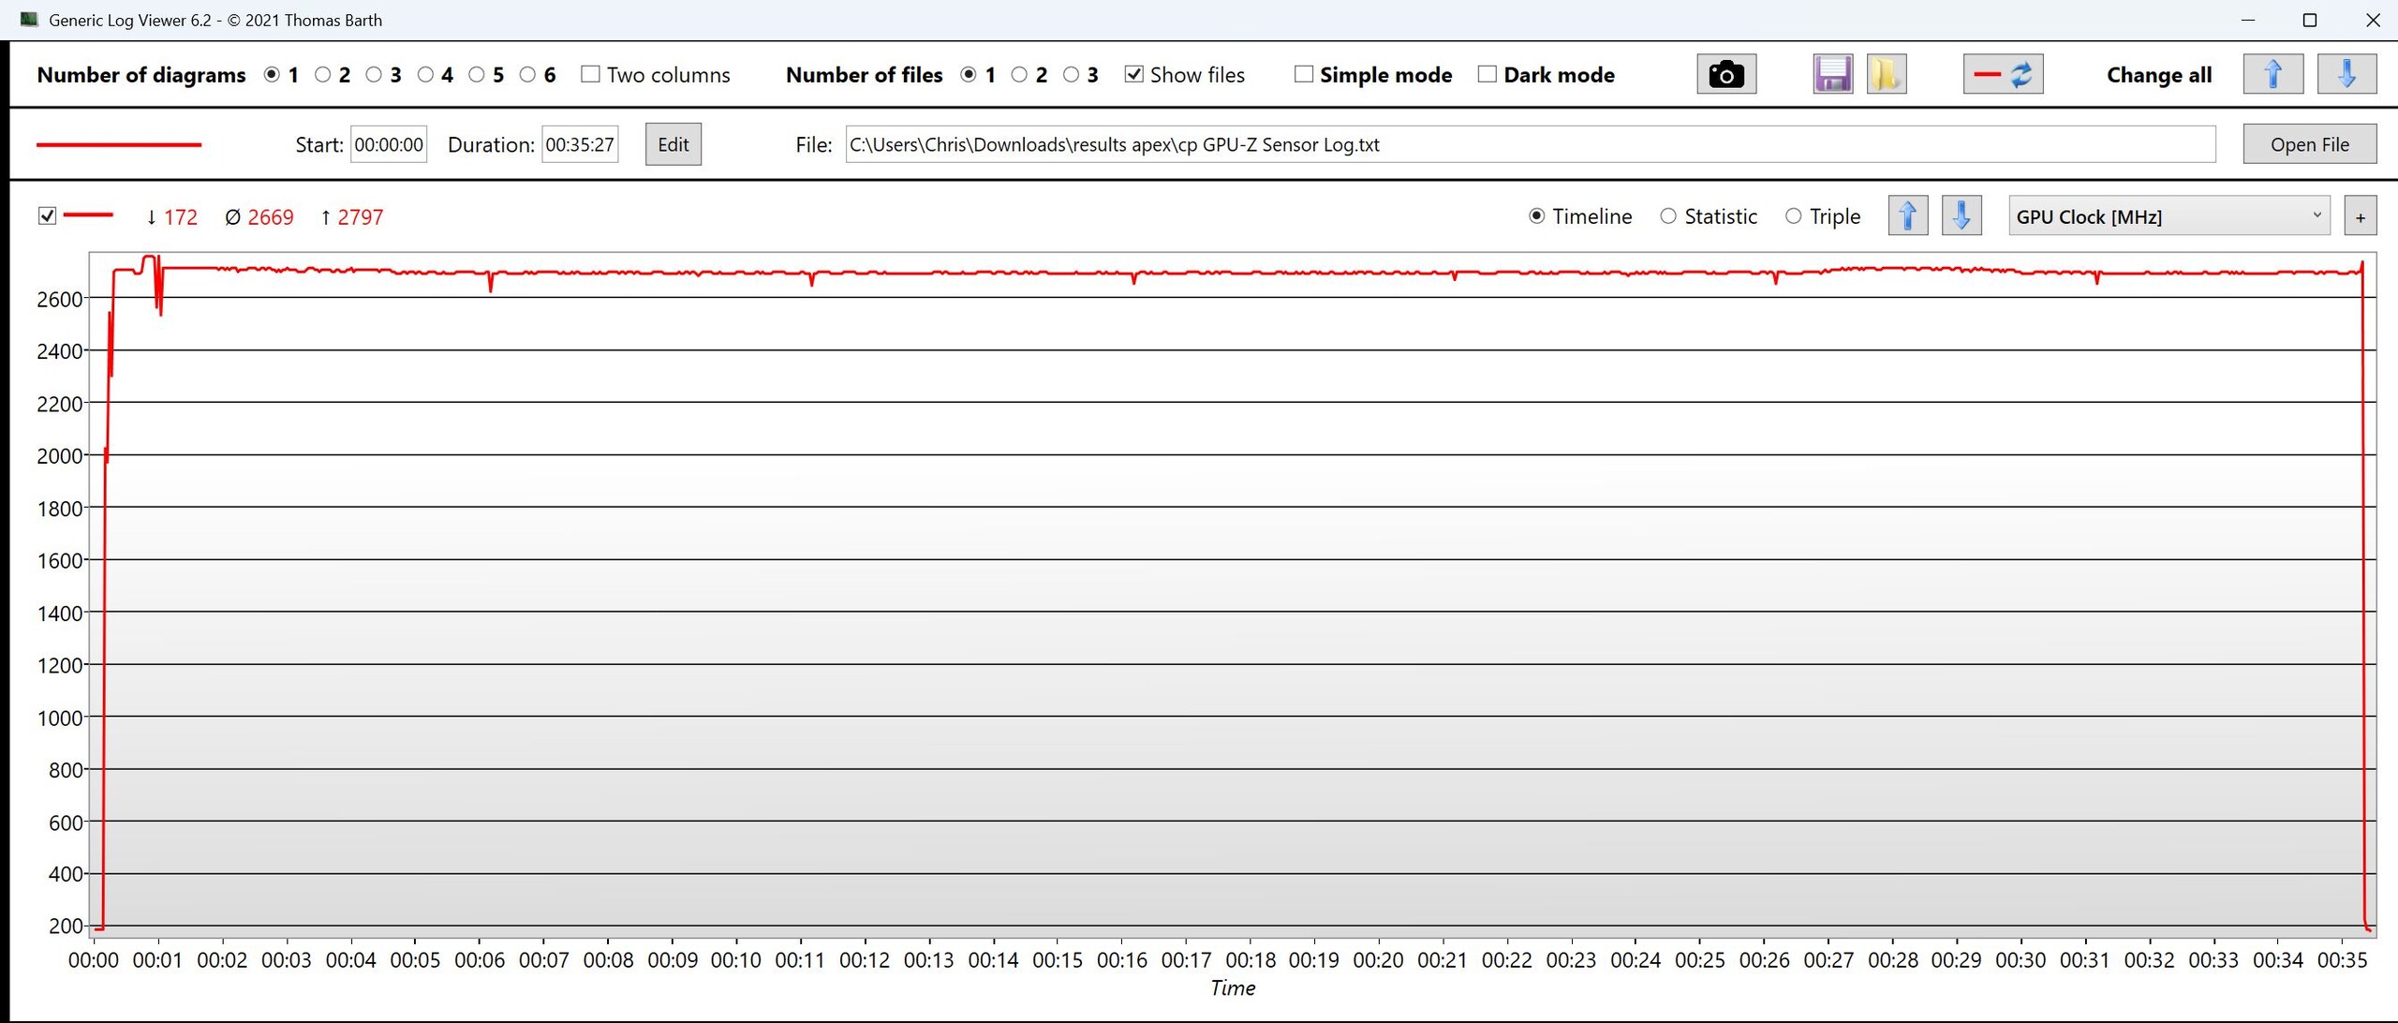
Task: Click the plus button next to sensor dropdown
Action: [2360, 217]
